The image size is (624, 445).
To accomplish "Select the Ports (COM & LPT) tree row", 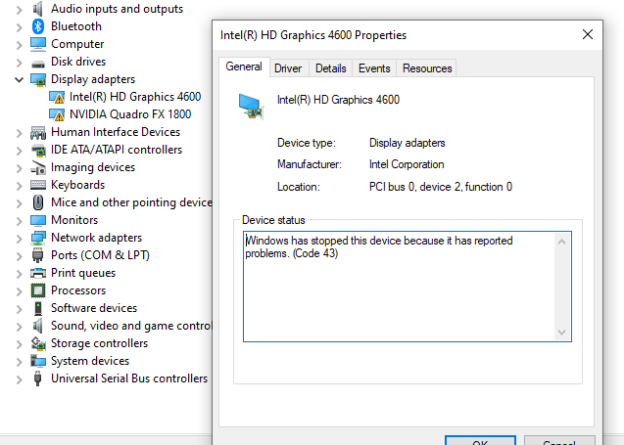I will click(100, 255).
